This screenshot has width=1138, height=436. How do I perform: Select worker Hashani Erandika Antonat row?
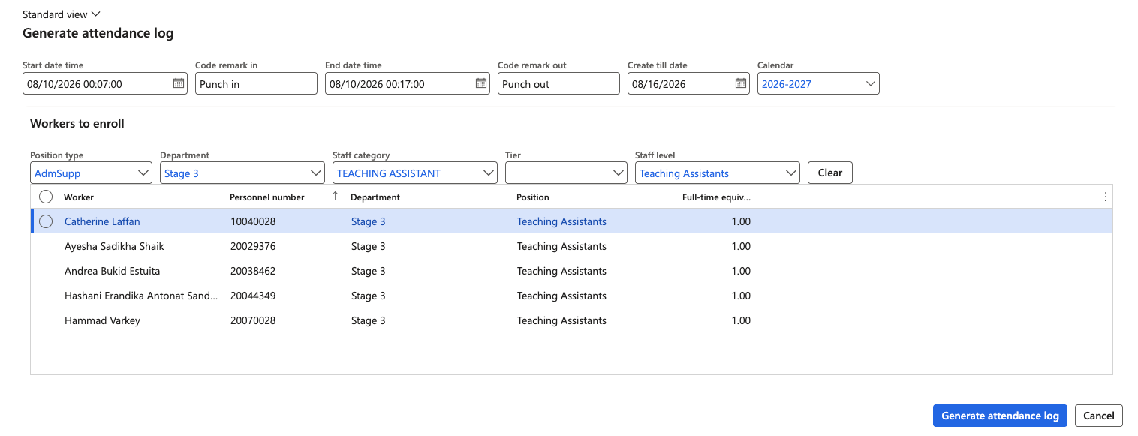[x=141, y=296]
